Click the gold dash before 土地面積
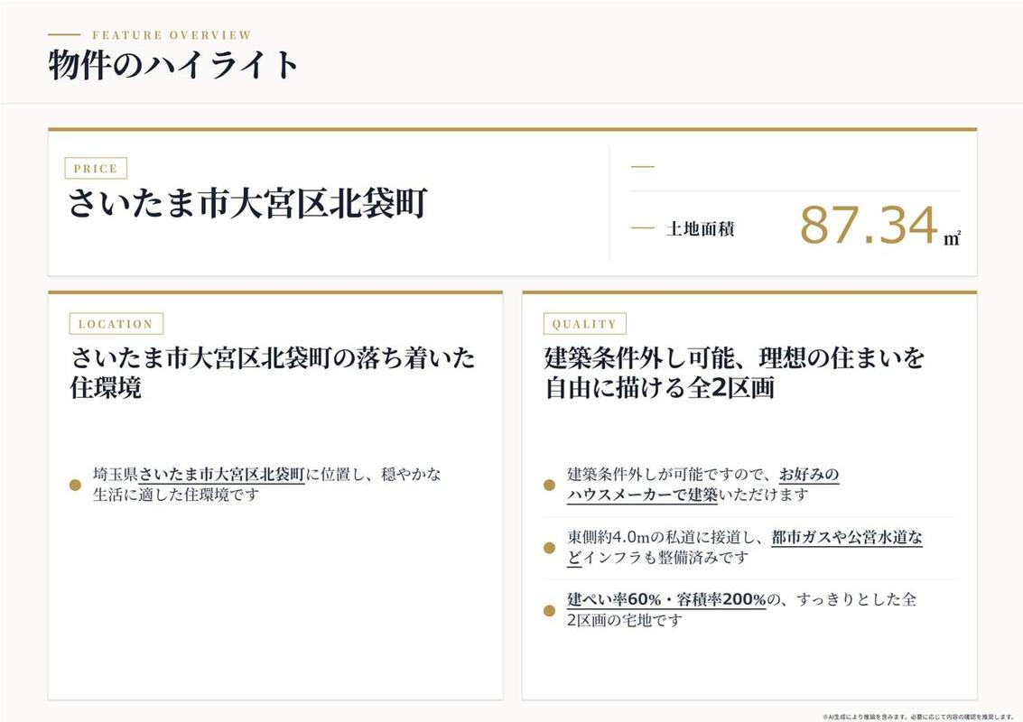 643,228
